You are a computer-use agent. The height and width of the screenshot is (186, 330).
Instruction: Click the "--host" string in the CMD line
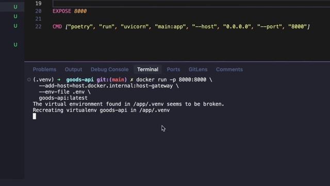point(204,26)
